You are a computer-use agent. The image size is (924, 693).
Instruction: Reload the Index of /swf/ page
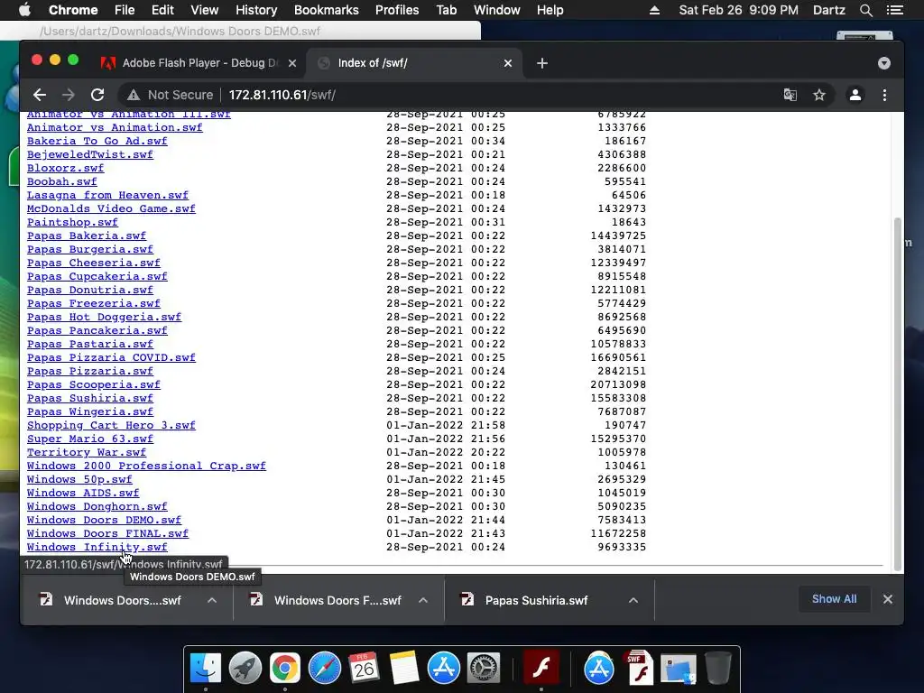[97, 95]
